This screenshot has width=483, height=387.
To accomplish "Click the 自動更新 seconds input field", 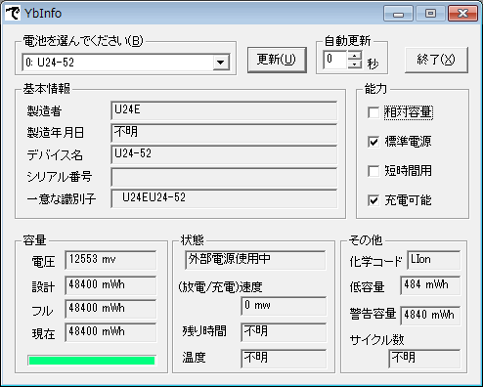I will tap(335, 60).
